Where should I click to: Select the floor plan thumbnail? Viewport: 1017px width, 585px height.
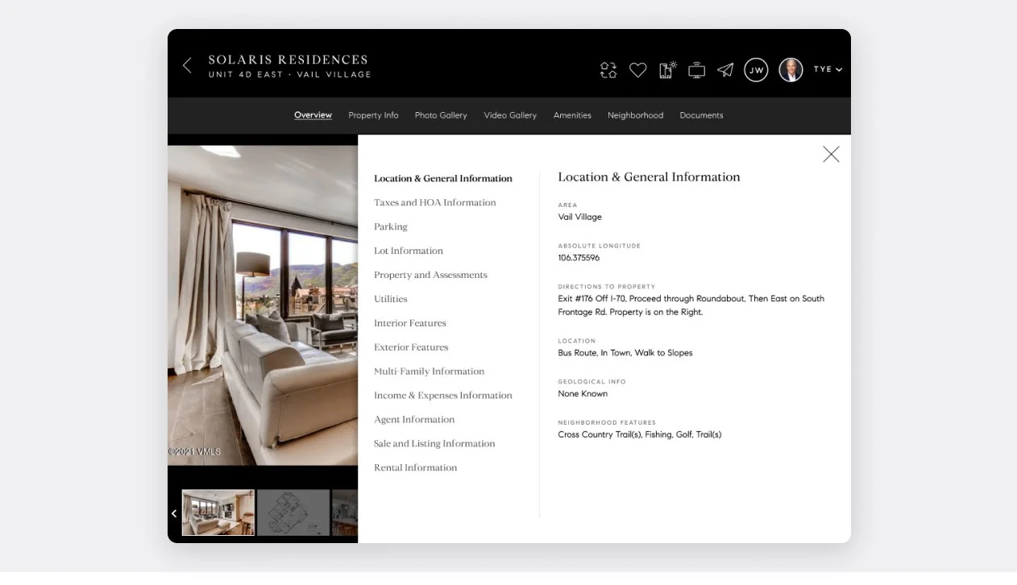pyautogui.click(x=293, y=512)
